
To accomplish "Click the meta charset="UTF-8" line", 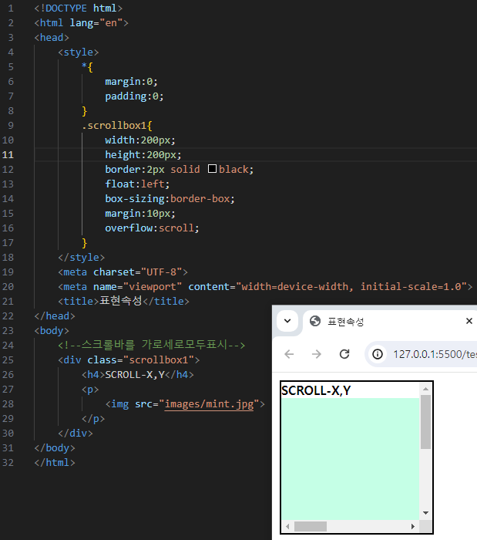I will click(x=123, y=272).
